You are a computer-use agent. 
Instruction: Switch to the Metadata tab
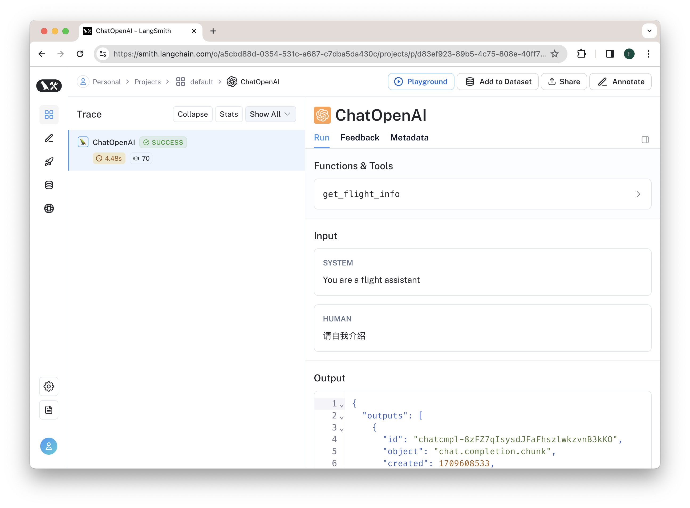pyautogui.click(x=409, y=138)
